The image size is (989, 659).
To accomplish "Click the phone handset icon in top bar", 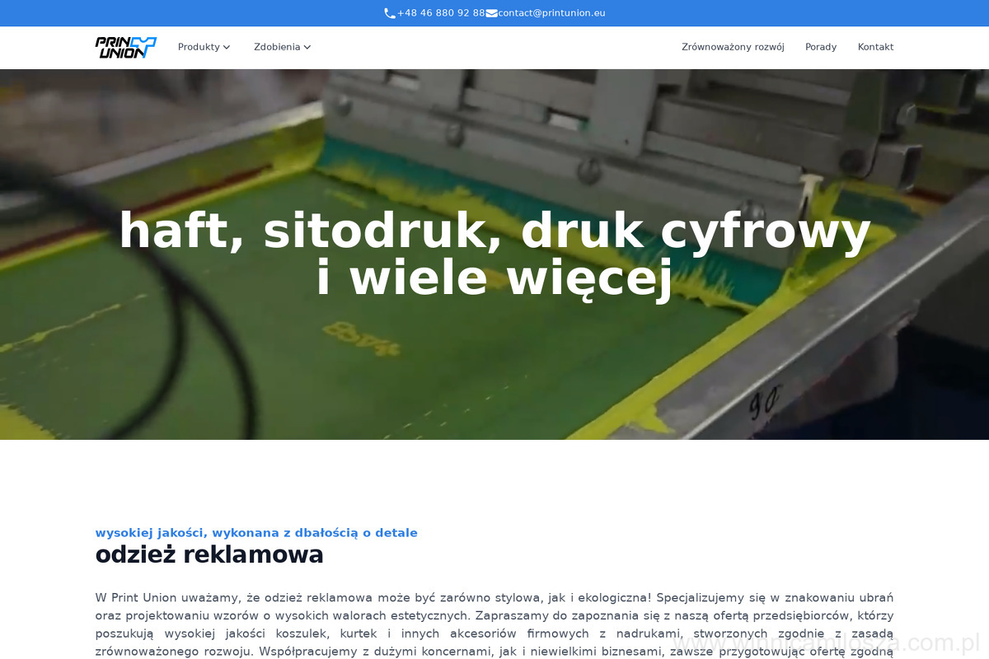I will pos(390,13).
